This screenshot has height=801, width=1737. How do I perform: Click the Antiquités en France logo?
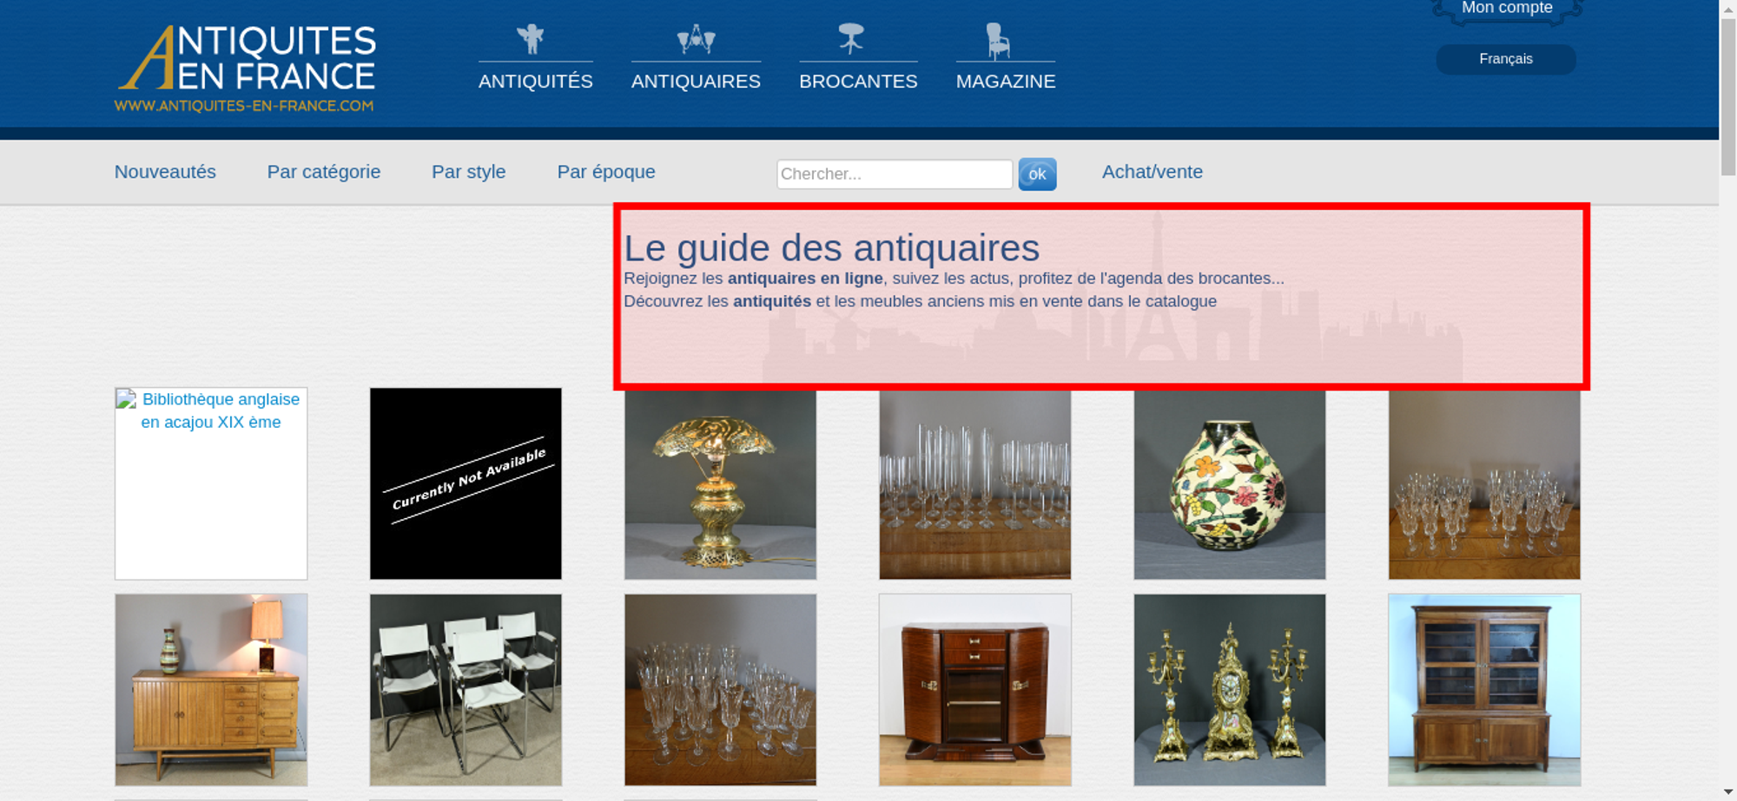[x=246, y=69]
